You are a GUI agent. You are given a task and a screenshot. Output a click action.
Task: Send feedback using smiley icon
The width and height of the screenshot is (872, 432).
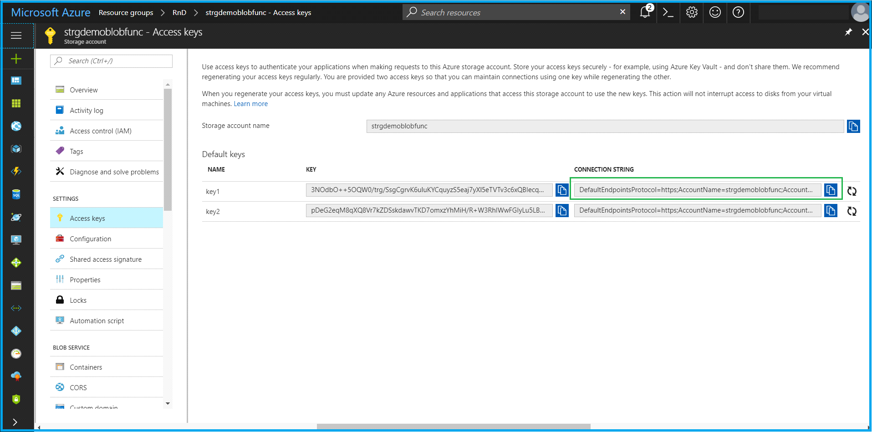[715, 12]
